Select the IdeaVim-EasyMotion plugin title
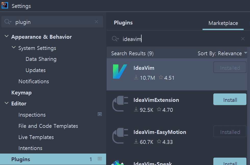 (x=160, y=132)
